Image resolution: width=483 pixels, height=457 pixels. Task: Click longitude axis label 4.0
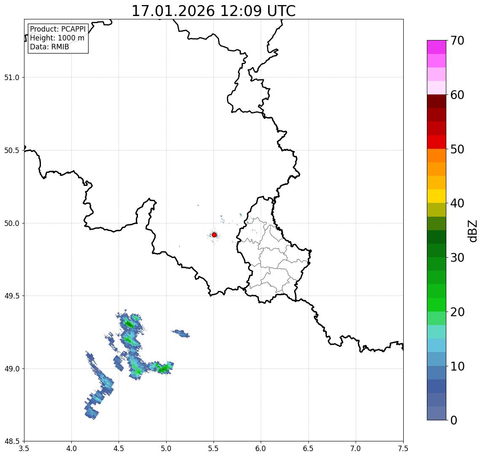71,449
